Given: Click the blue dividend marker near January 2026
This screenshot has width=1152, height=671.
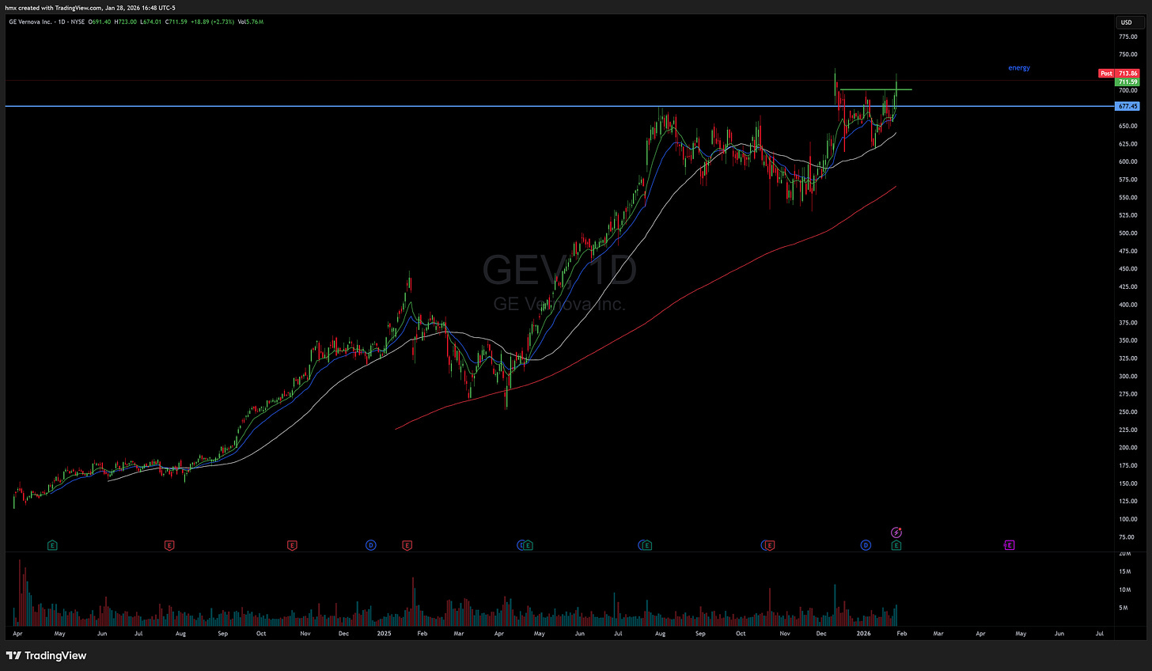Looking at the screenshot, I should [866, 545].
